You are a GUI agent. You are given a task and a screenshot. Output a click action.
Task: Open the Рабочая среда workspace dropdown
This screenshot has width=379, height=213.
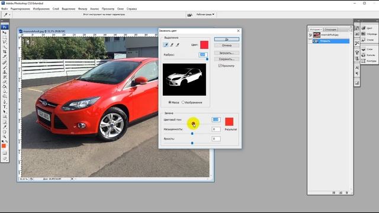tap(205, 14)
